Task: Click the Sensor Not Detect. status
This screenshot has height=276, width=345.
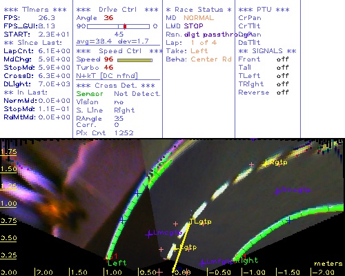Action: pos(118,94)
